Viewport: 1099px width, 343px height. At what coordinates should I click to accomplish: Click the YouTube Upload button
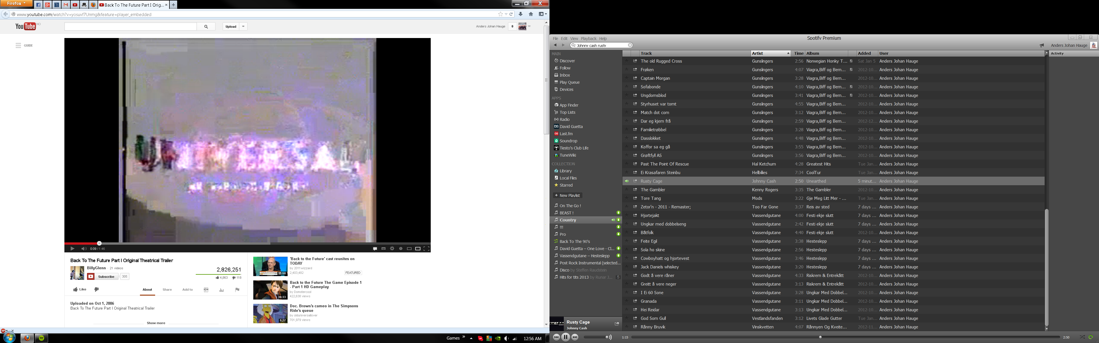click(231, 26)
